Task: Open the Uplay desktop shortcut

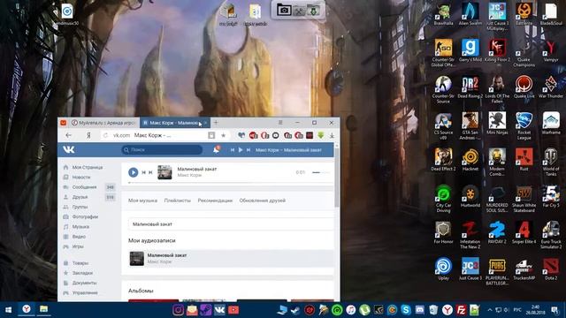Action: [x=443, y=269]
